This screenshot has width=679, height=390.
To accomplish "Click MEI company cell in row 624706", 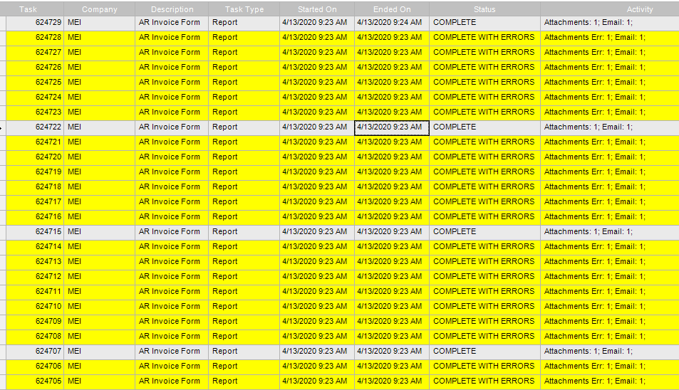I will coord(99,367).
